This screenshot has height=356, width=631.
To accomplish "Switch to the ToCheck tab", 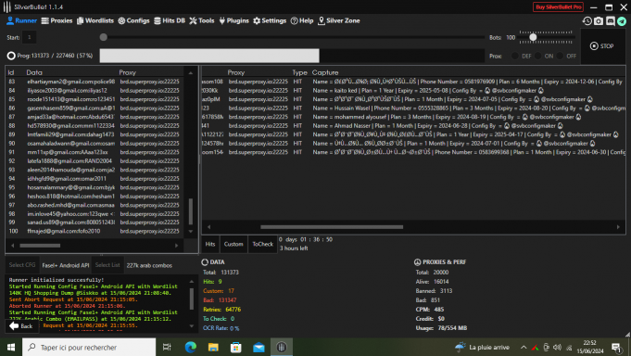I will (262, 244).
